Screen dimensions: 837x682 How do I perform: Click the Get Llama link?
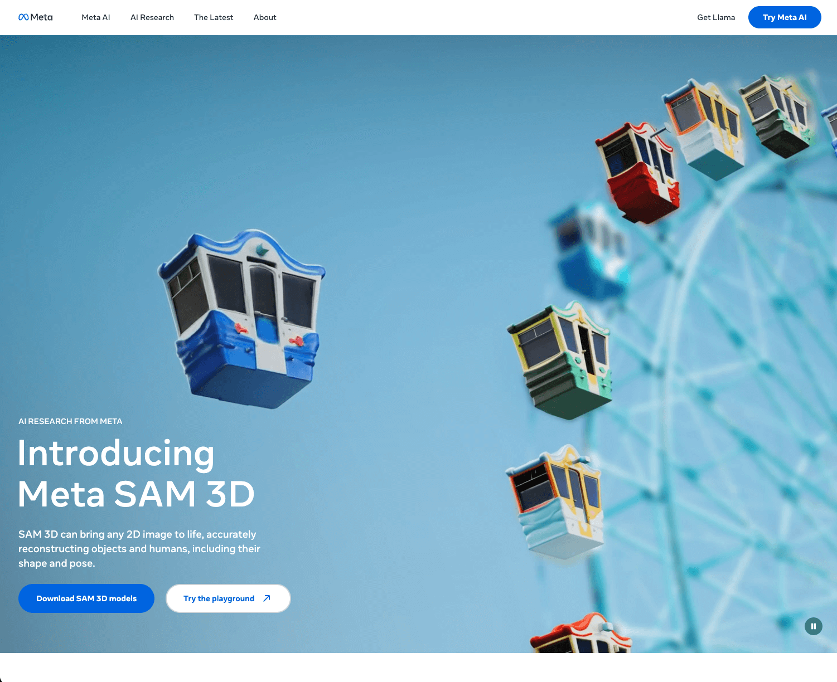pyautogui.click(x=715, y=17)
